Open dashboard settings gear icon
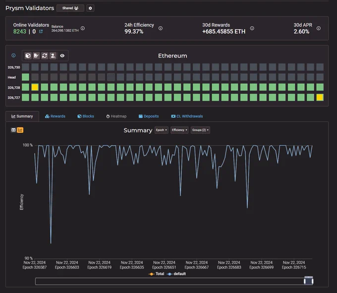The image size is (337, 293). point(90,8)
